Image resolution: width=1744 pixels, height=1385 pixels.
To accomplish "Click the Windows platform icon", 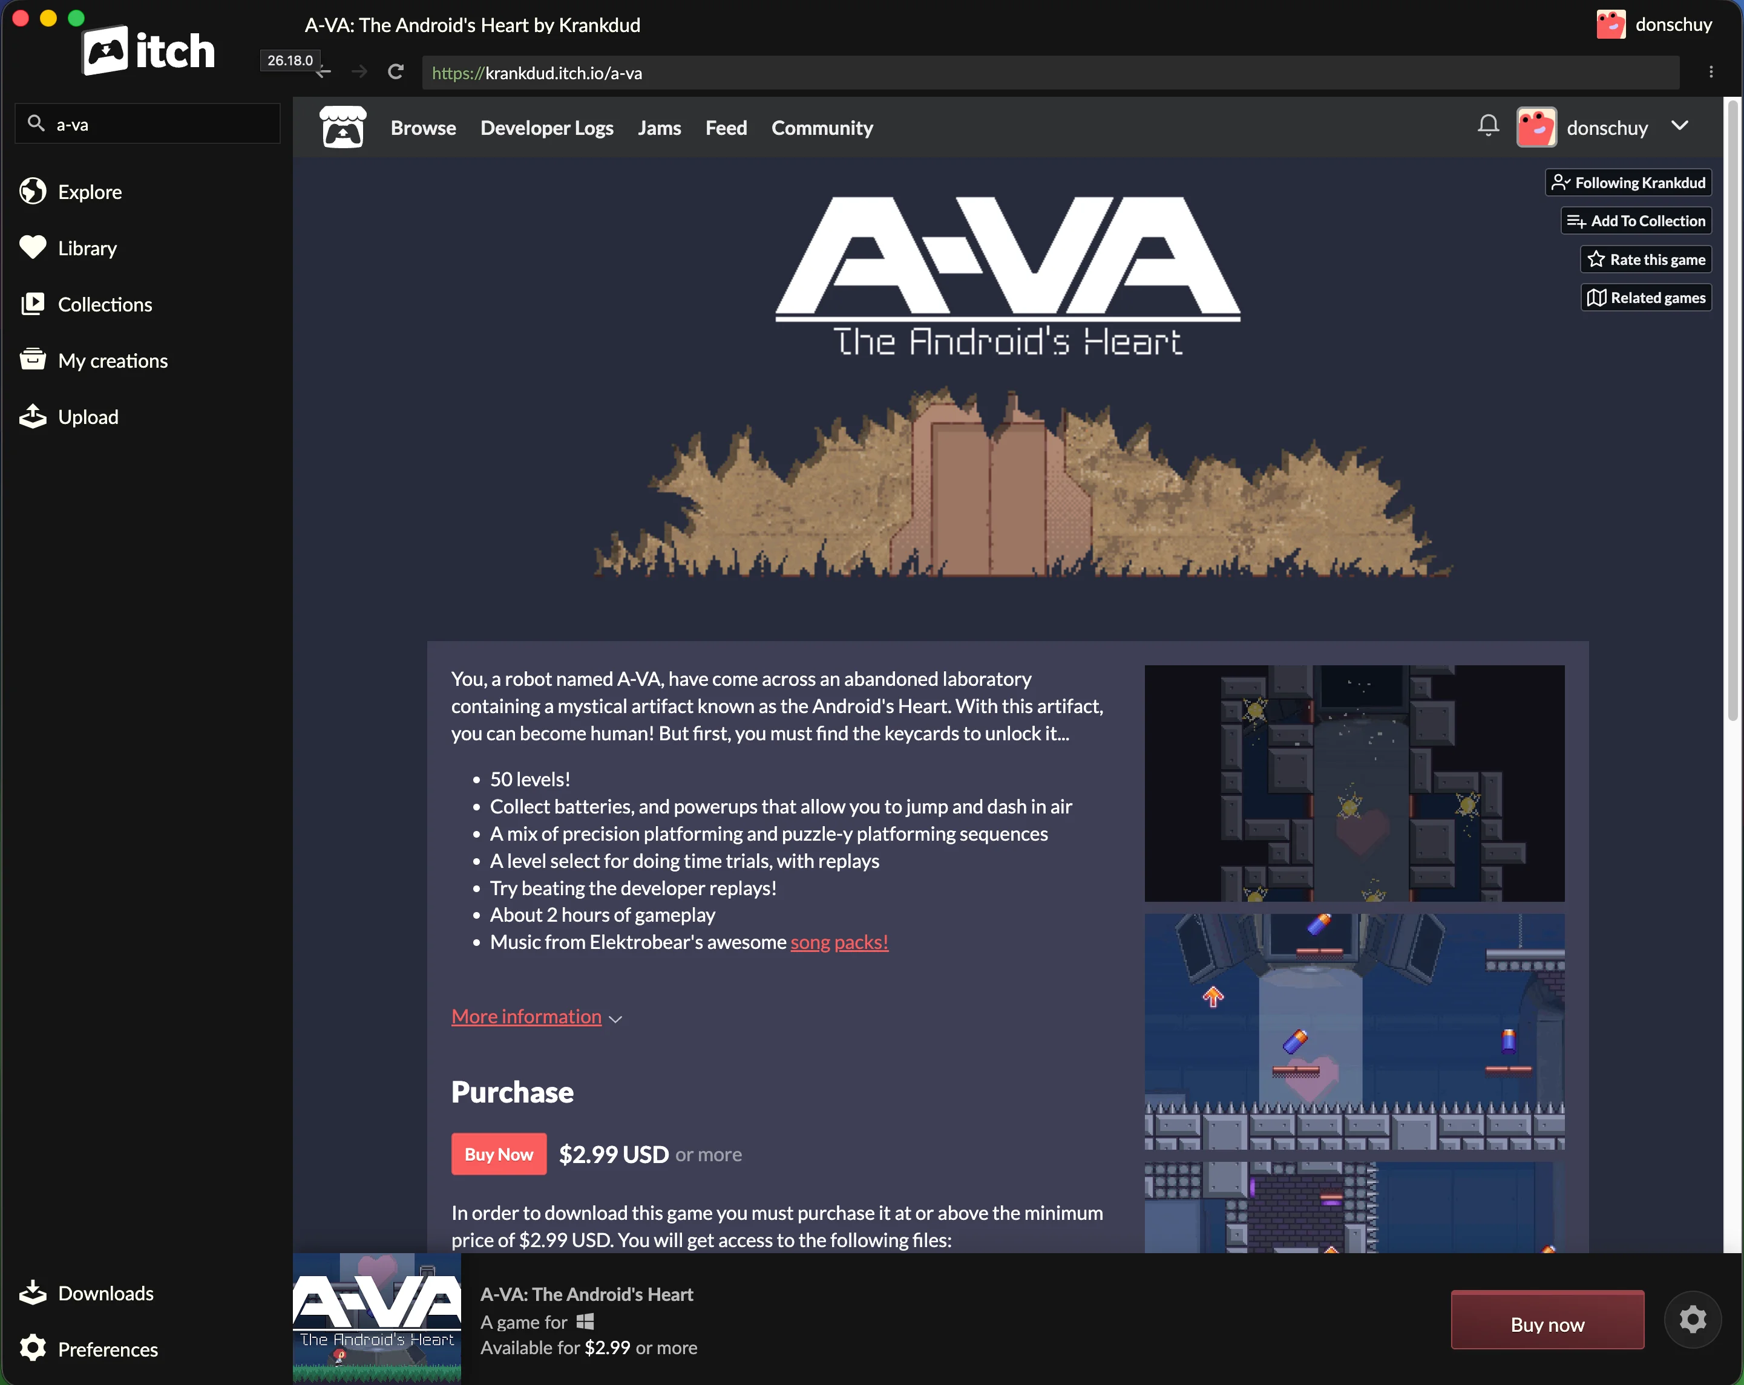I will (x=586, y=1321).
